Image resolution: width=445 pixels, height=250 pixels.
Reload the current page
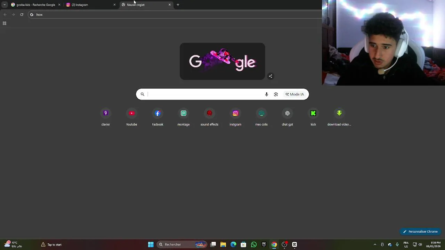click(x=22, y=15)
